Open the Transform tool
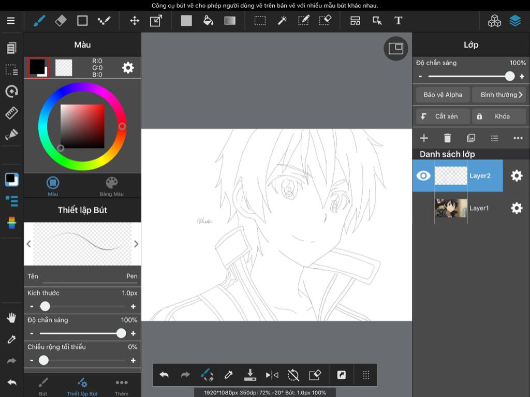 click(156, 21)
